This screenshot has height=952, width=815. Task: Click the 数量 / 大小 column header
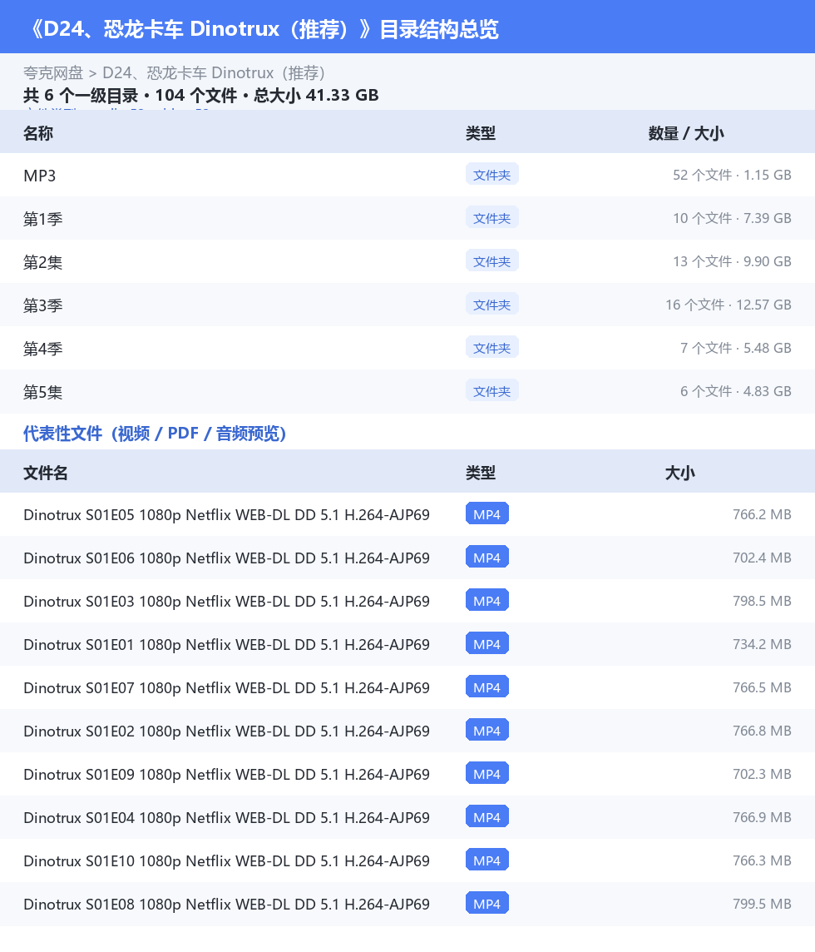tap(686, 133)
